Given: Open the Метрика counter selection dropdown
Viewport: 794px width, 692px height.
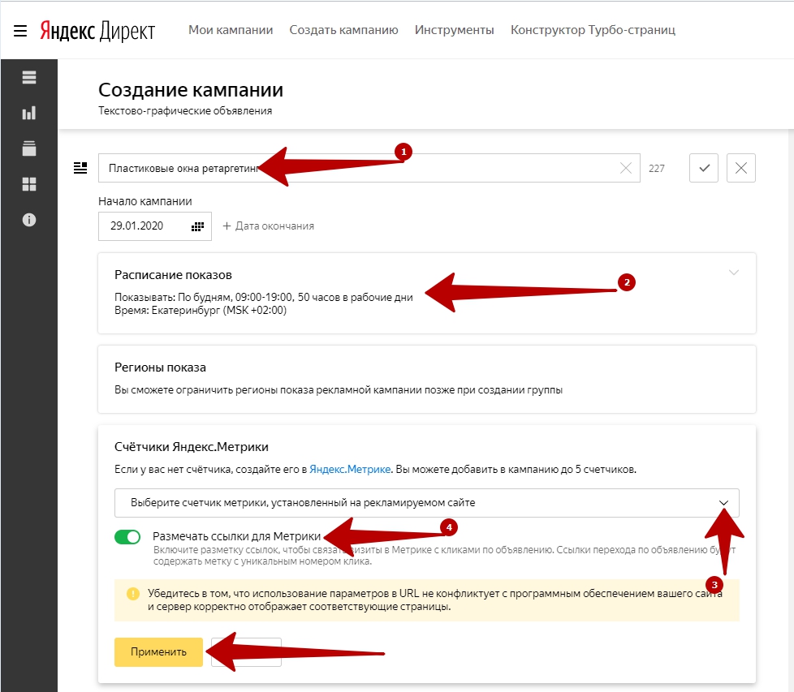Looking at the screenshot, I should 427,503.
